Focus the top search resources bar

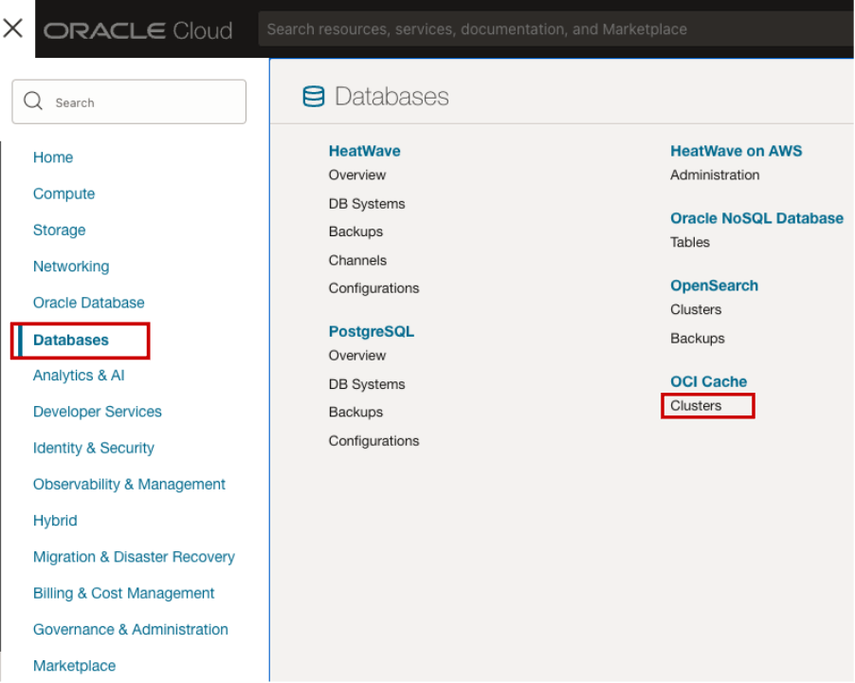(x=555, y=28)
